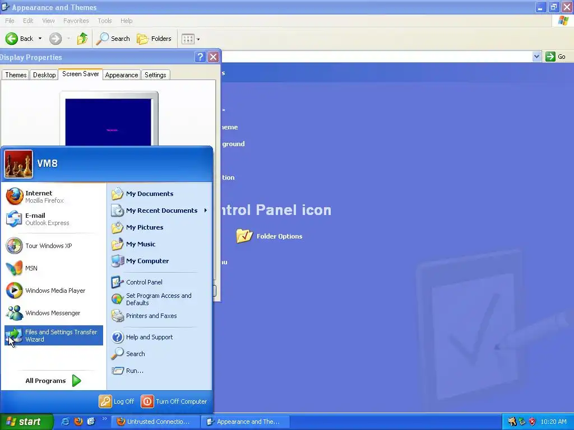Launch Windows Media Player

tap(53, 291)
